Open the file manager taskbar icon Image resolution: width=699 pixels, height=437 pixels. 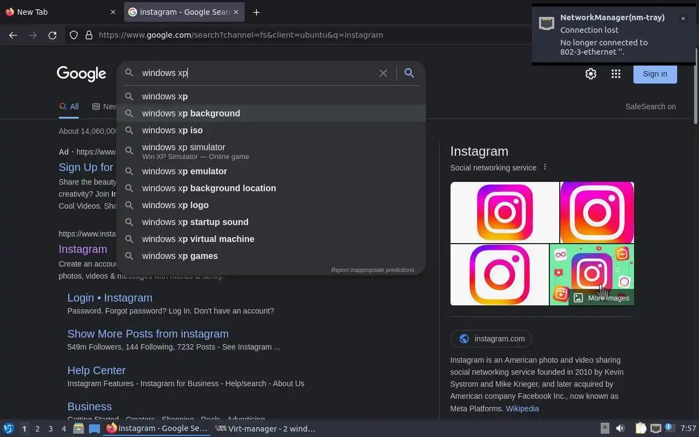click(79, 429)
